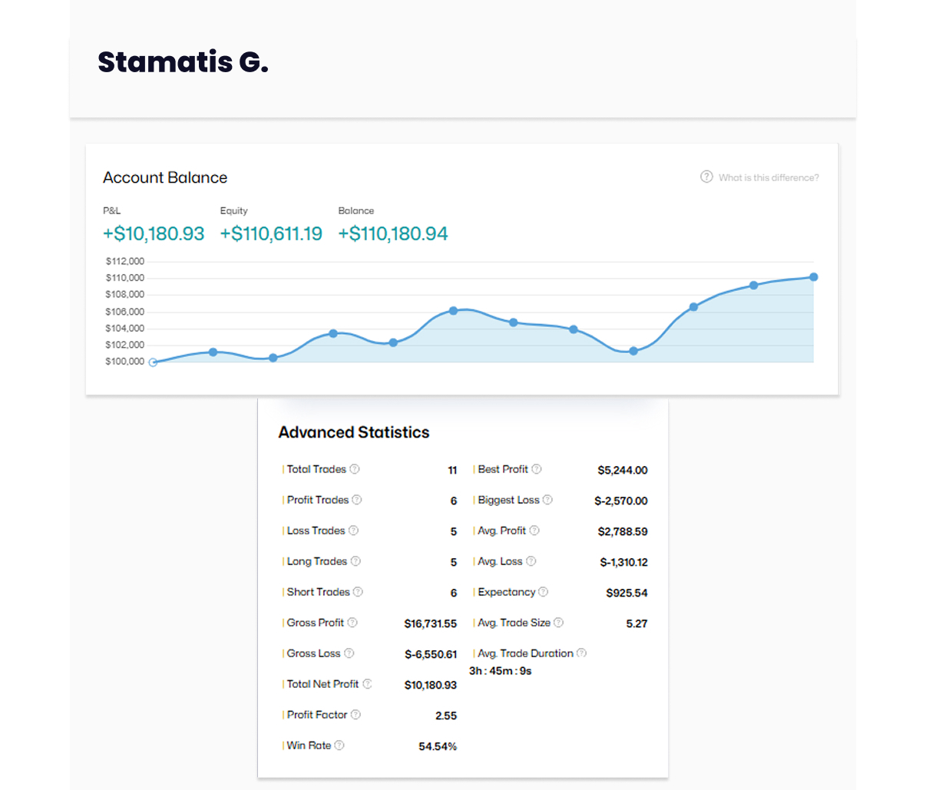Click the starting hollow point of the balance chart
This screenshot has width=926, height=790.
tap(153, 362)
